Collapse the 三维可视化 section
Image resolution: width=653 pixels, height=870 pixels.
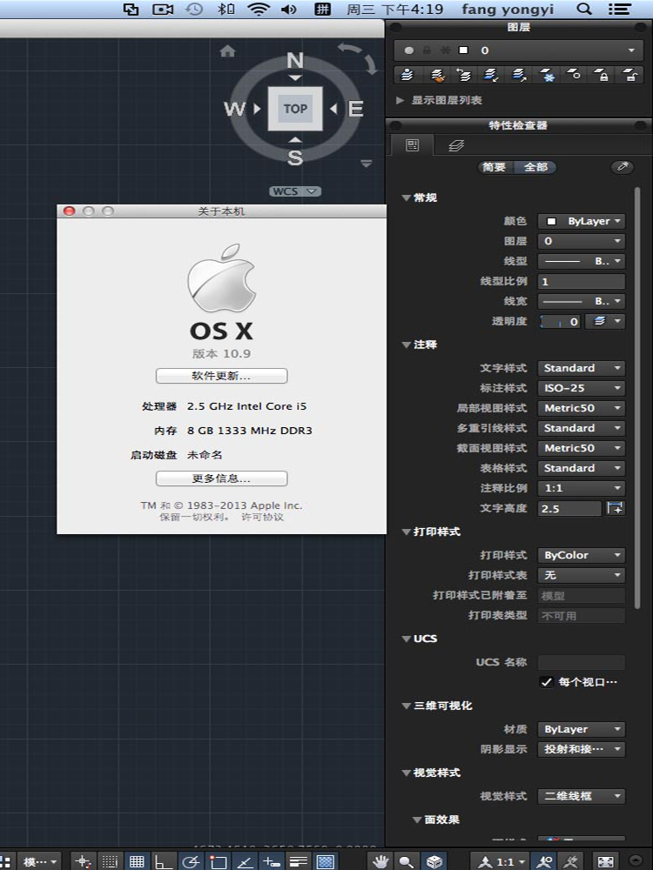[406, 706]
